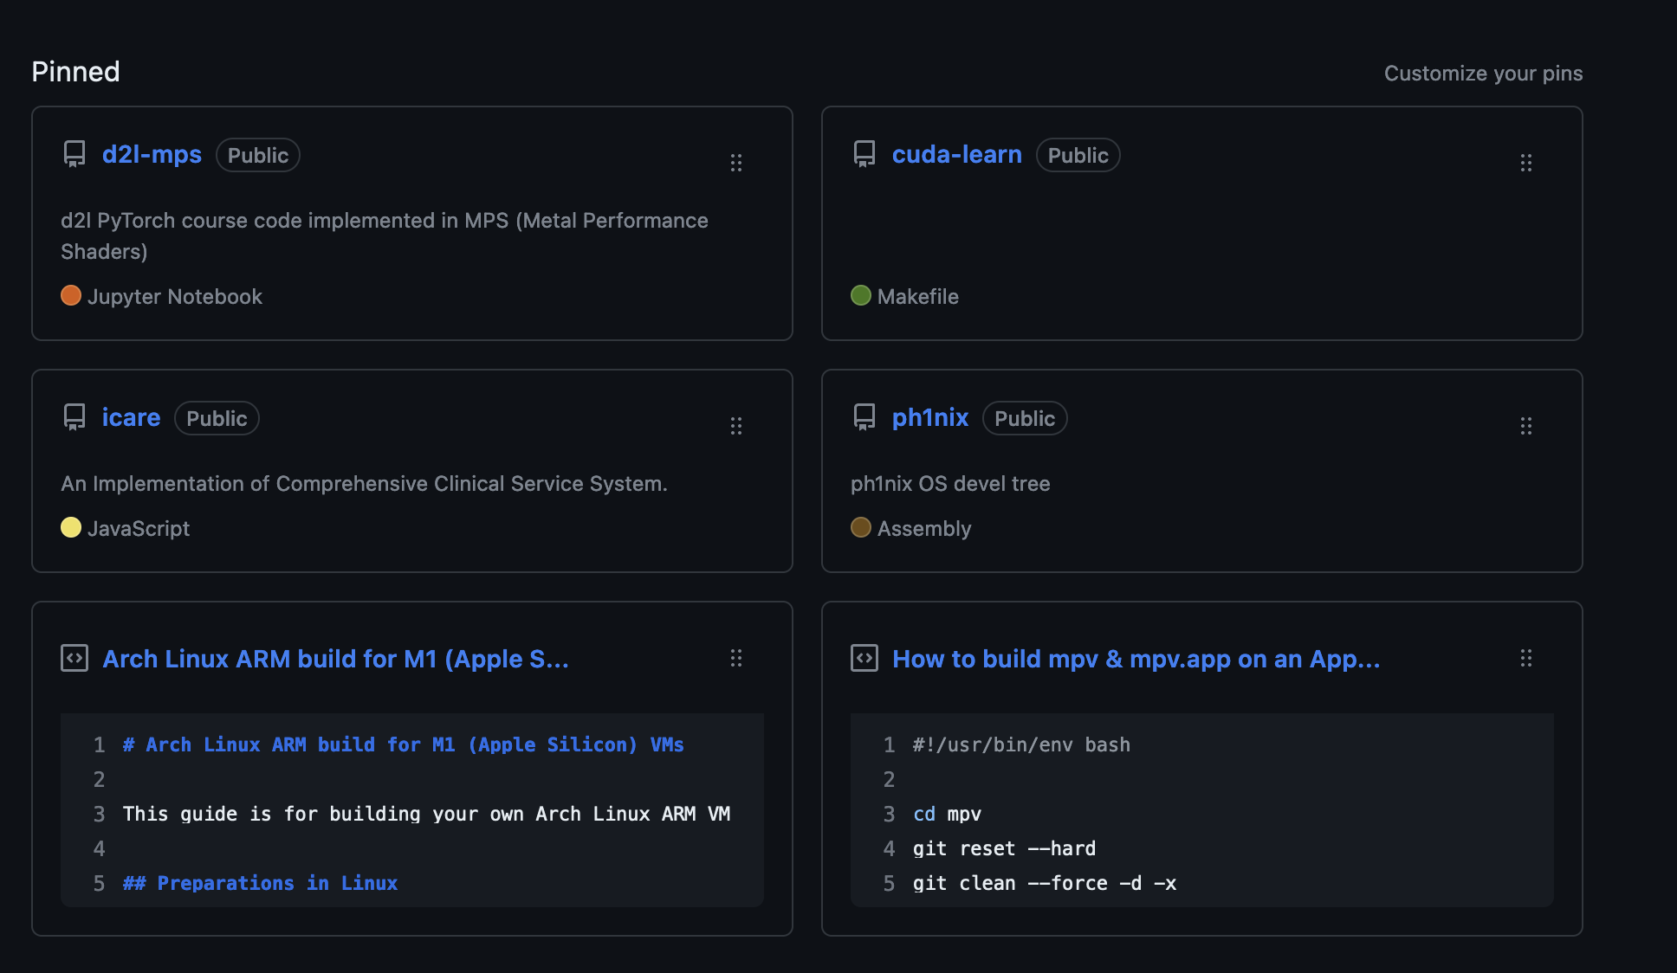1677x973 pixels.
Task: Open the d2l-mps repository
Action: [x=152, y=155]
